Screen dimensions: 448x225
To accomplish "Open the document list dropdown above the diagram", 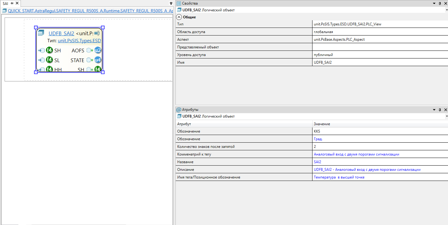I will tap(171, 3).
